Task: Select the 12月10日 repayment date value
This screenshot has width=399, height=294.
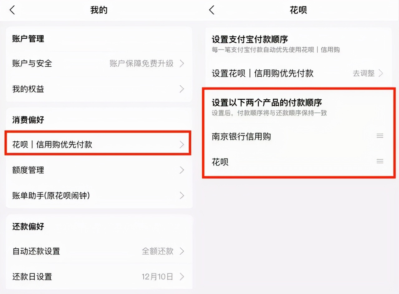Action: 157,277
